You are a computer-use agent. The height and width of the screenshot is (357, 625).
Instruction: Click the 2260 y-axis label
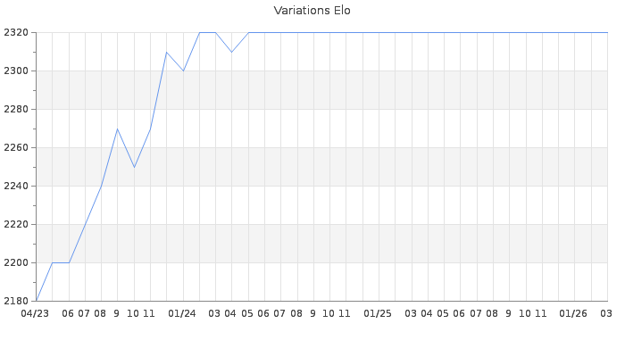coord(16,147)
